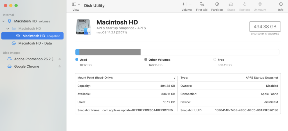
Task: Click the yellow minimize window button
Action: click(11, 6)
